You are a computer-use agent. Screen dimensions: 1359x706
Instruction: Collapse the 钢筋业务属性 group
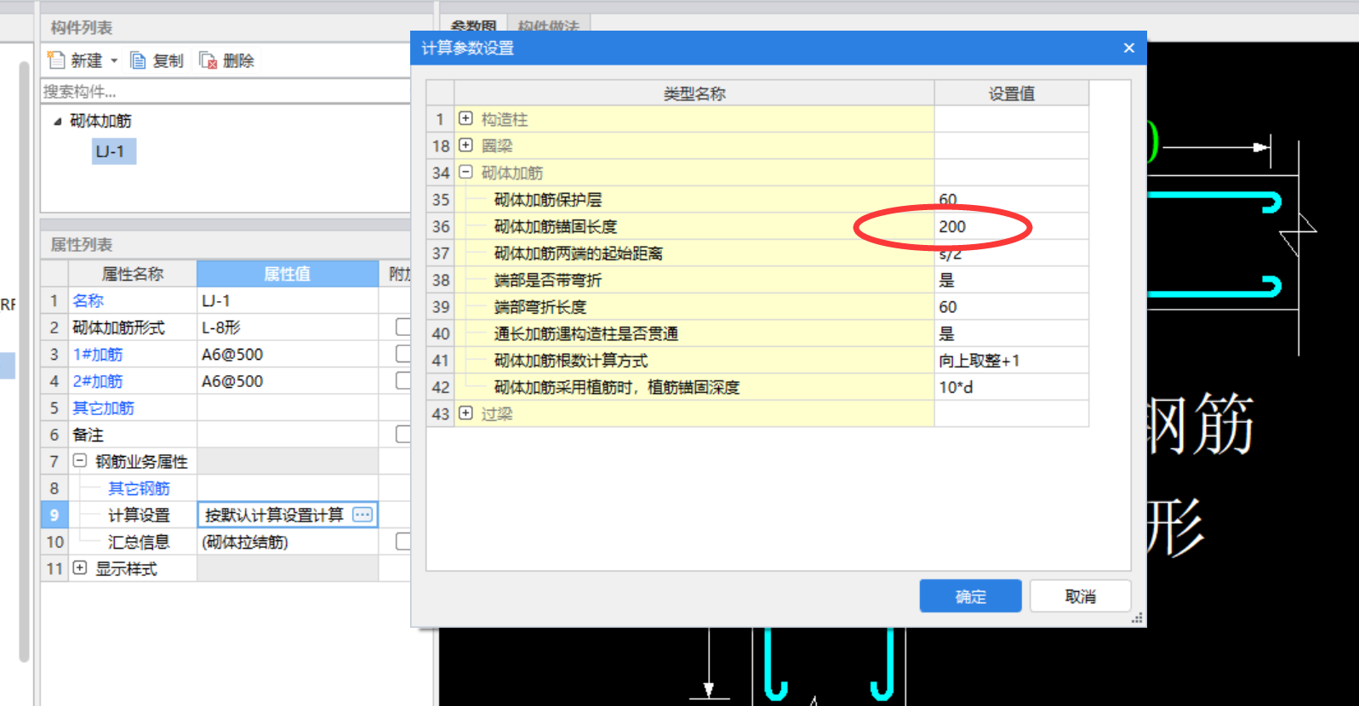coord(79,460)
